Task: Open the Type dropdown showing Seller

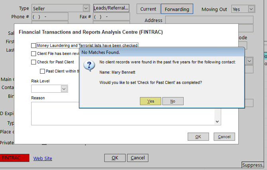Action: click(x=86, y=8)
